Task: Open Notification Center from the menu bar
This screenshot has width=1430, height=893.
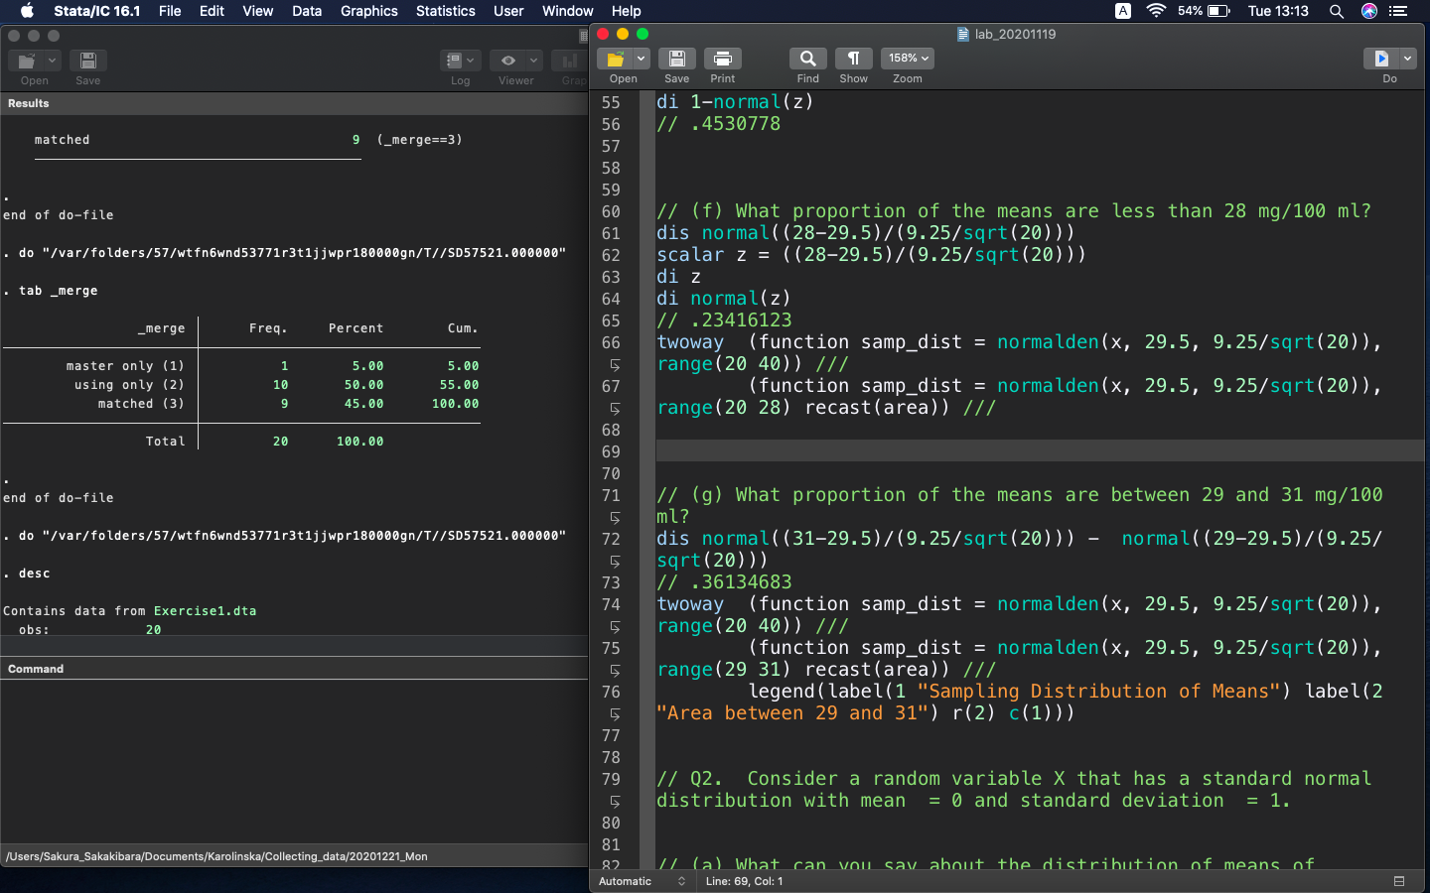Action: [1398, 11]
